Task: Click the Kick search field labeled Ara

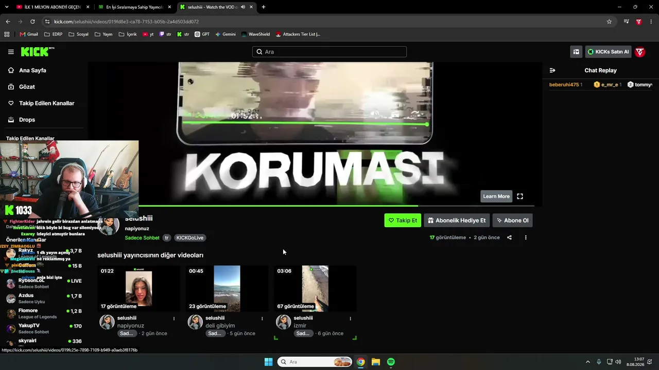Action: [x=329, y=52]
